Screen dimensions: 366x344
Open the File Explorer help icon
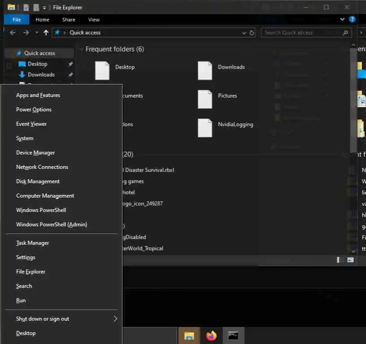pos(352,19)
